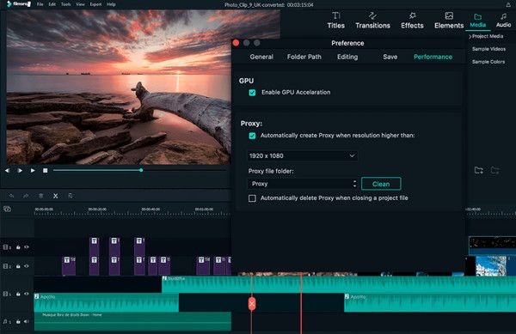Switch to Editing preferences tab

coord(347,57)
